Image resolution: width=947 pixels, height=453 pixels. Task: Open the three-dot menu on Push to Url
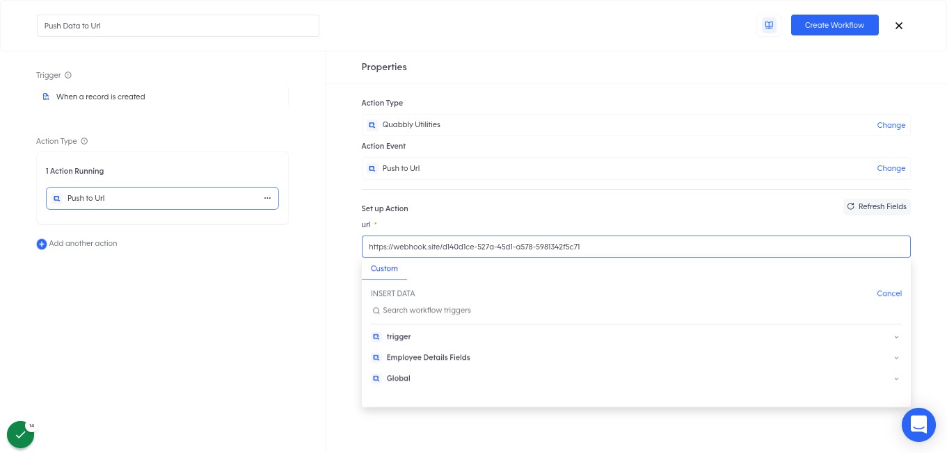point(267,199)
